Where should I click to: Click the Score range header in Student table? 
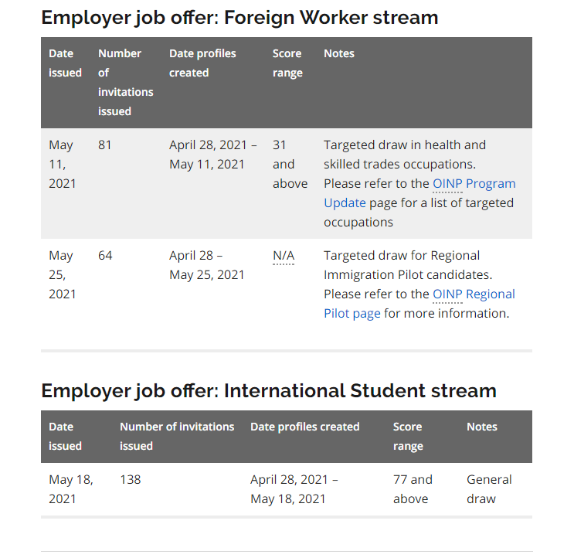click(408, 437)
